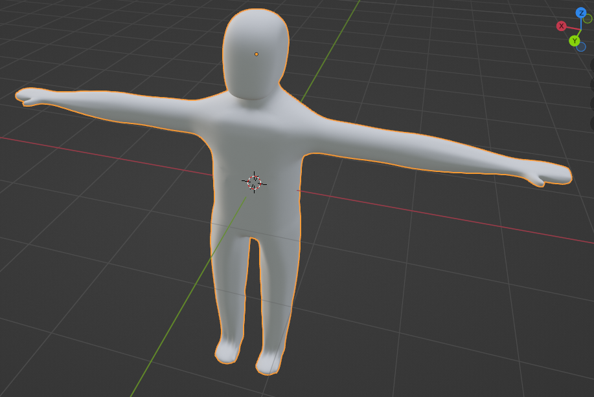Click the character's left foot
Viewport: 594px width, 397px height.
227,352
